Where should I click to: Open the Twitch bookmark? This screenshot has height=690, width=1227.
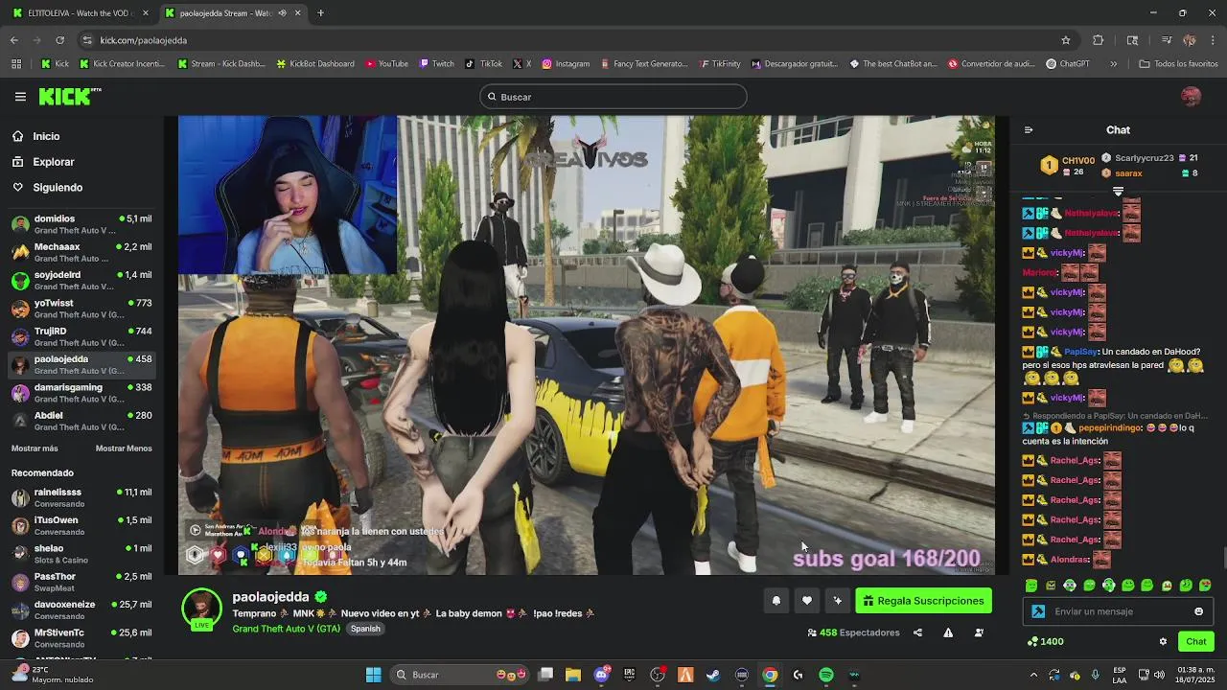point(436,64)
